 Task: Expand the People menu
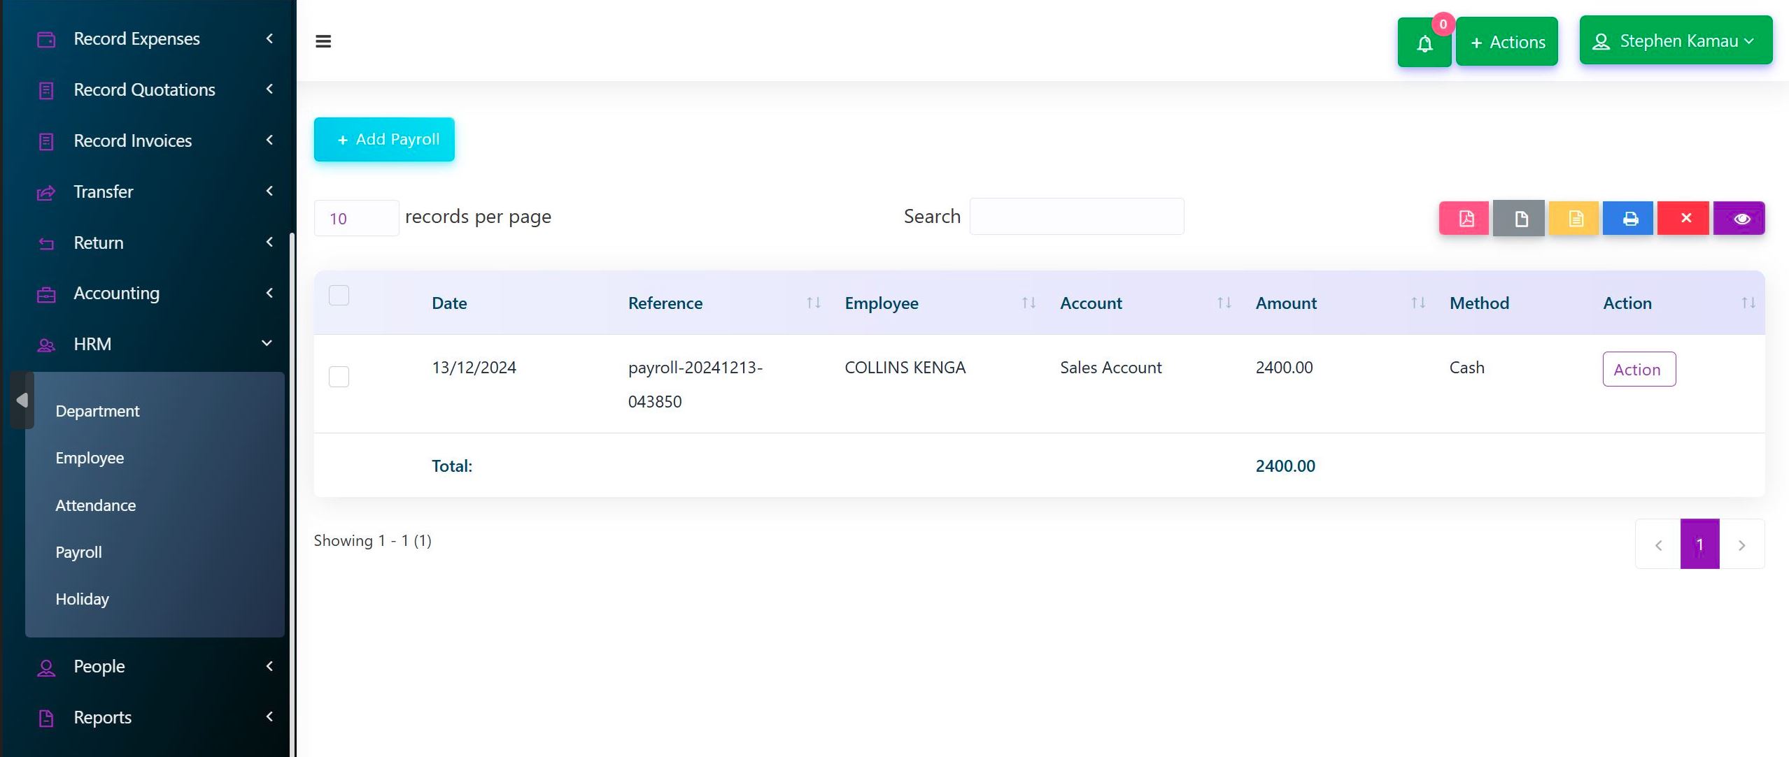269,666
